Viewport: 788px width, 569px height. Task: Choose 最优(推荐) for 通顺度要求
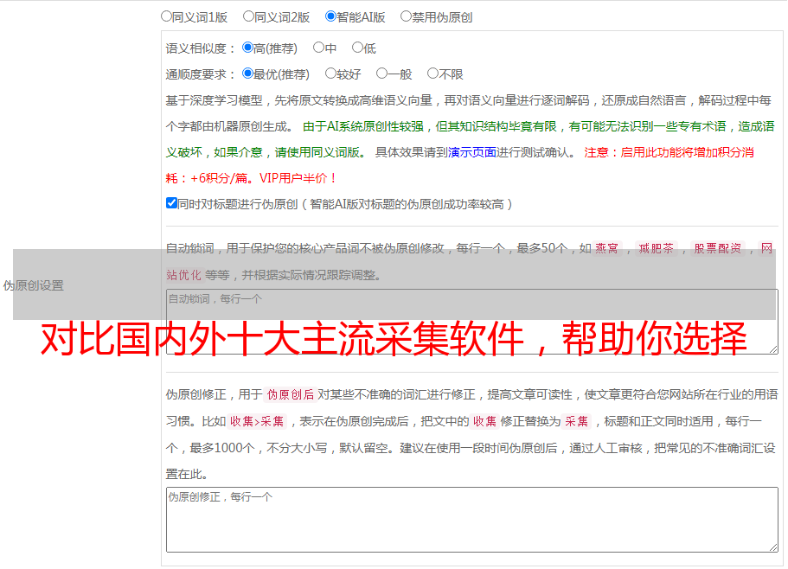248,74
